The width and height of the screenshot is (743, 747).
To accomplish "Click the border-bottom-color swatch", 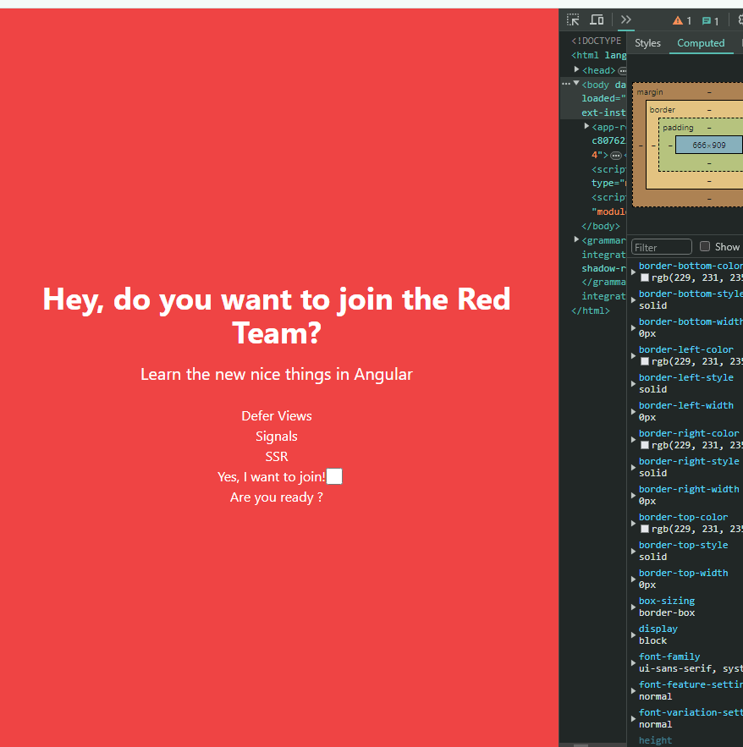I will [645, 277].
